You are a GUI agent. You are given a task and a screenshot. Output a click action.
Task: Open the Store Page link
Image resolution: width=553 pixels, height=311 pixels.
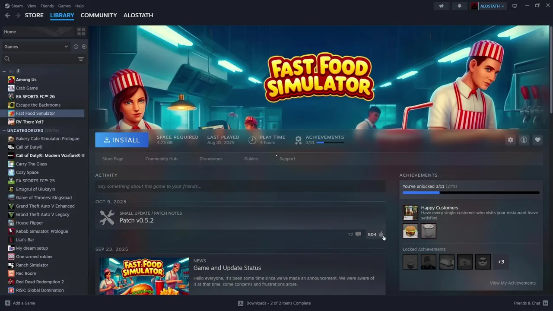click(x=113, y=159)
